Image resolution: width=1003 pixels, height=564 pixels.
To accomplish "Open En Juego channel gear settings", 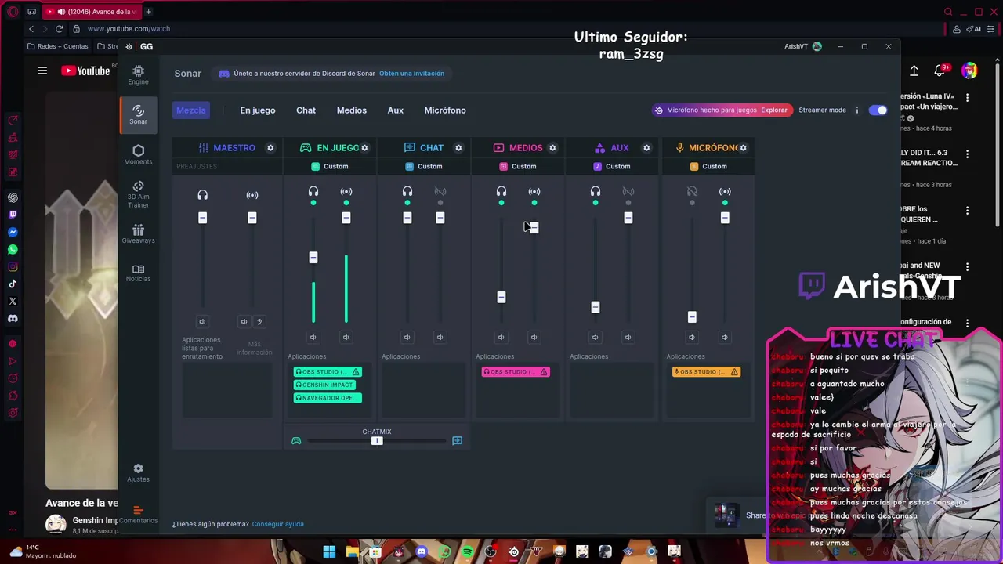I will coord(364,147).
